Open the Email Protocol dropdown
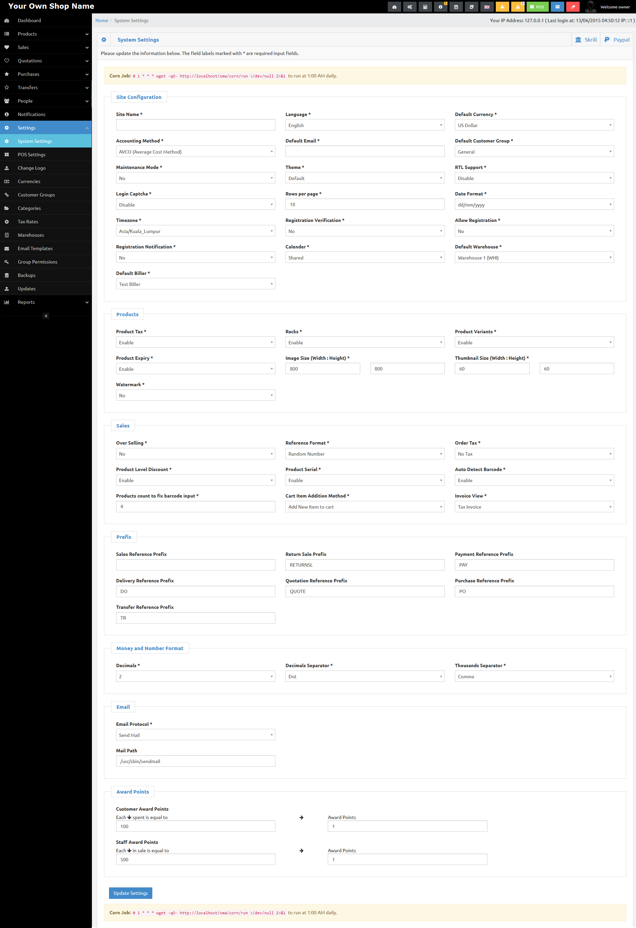The width and height of the screenshot is (636, 928). tap(195, 735)
